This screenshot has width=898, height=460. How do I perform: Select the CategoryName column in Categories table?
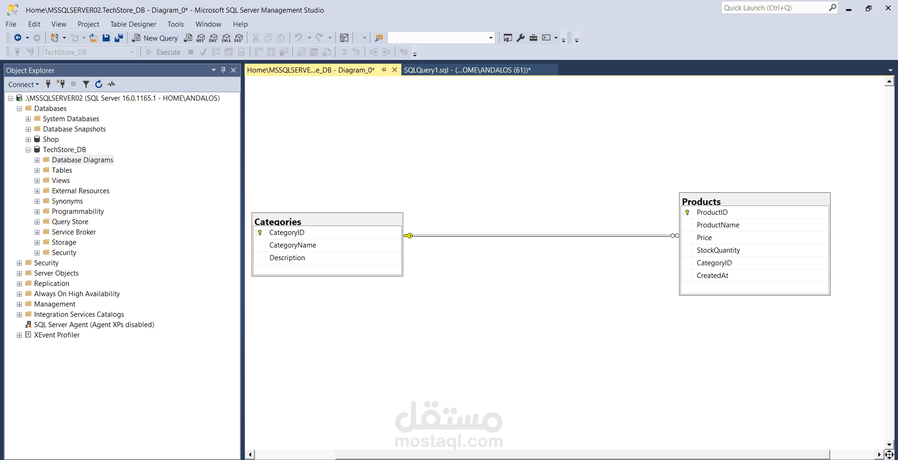[327, 245]
